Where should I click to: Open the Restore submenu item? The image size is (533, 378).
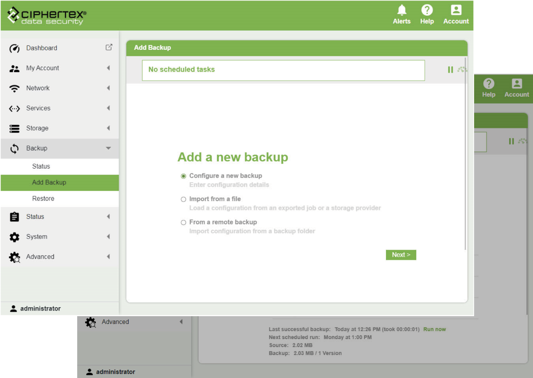pos(43,198)
